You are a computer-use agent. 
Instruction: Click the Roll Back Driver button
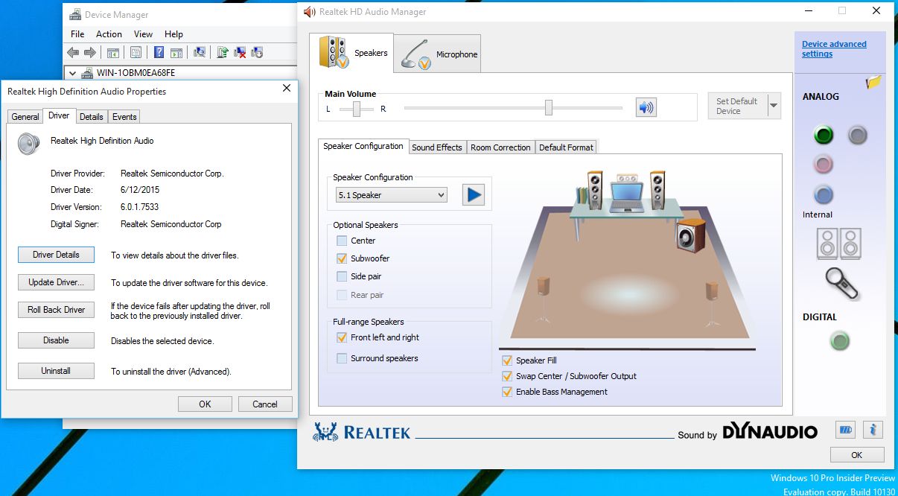click(x=56, y=310)
